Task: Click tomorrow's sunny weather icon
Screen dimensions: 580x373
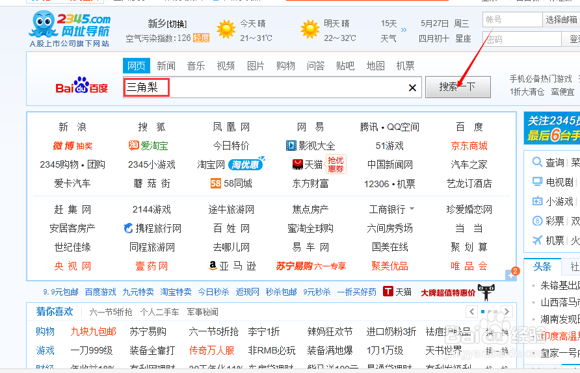Action: (310, 30)
